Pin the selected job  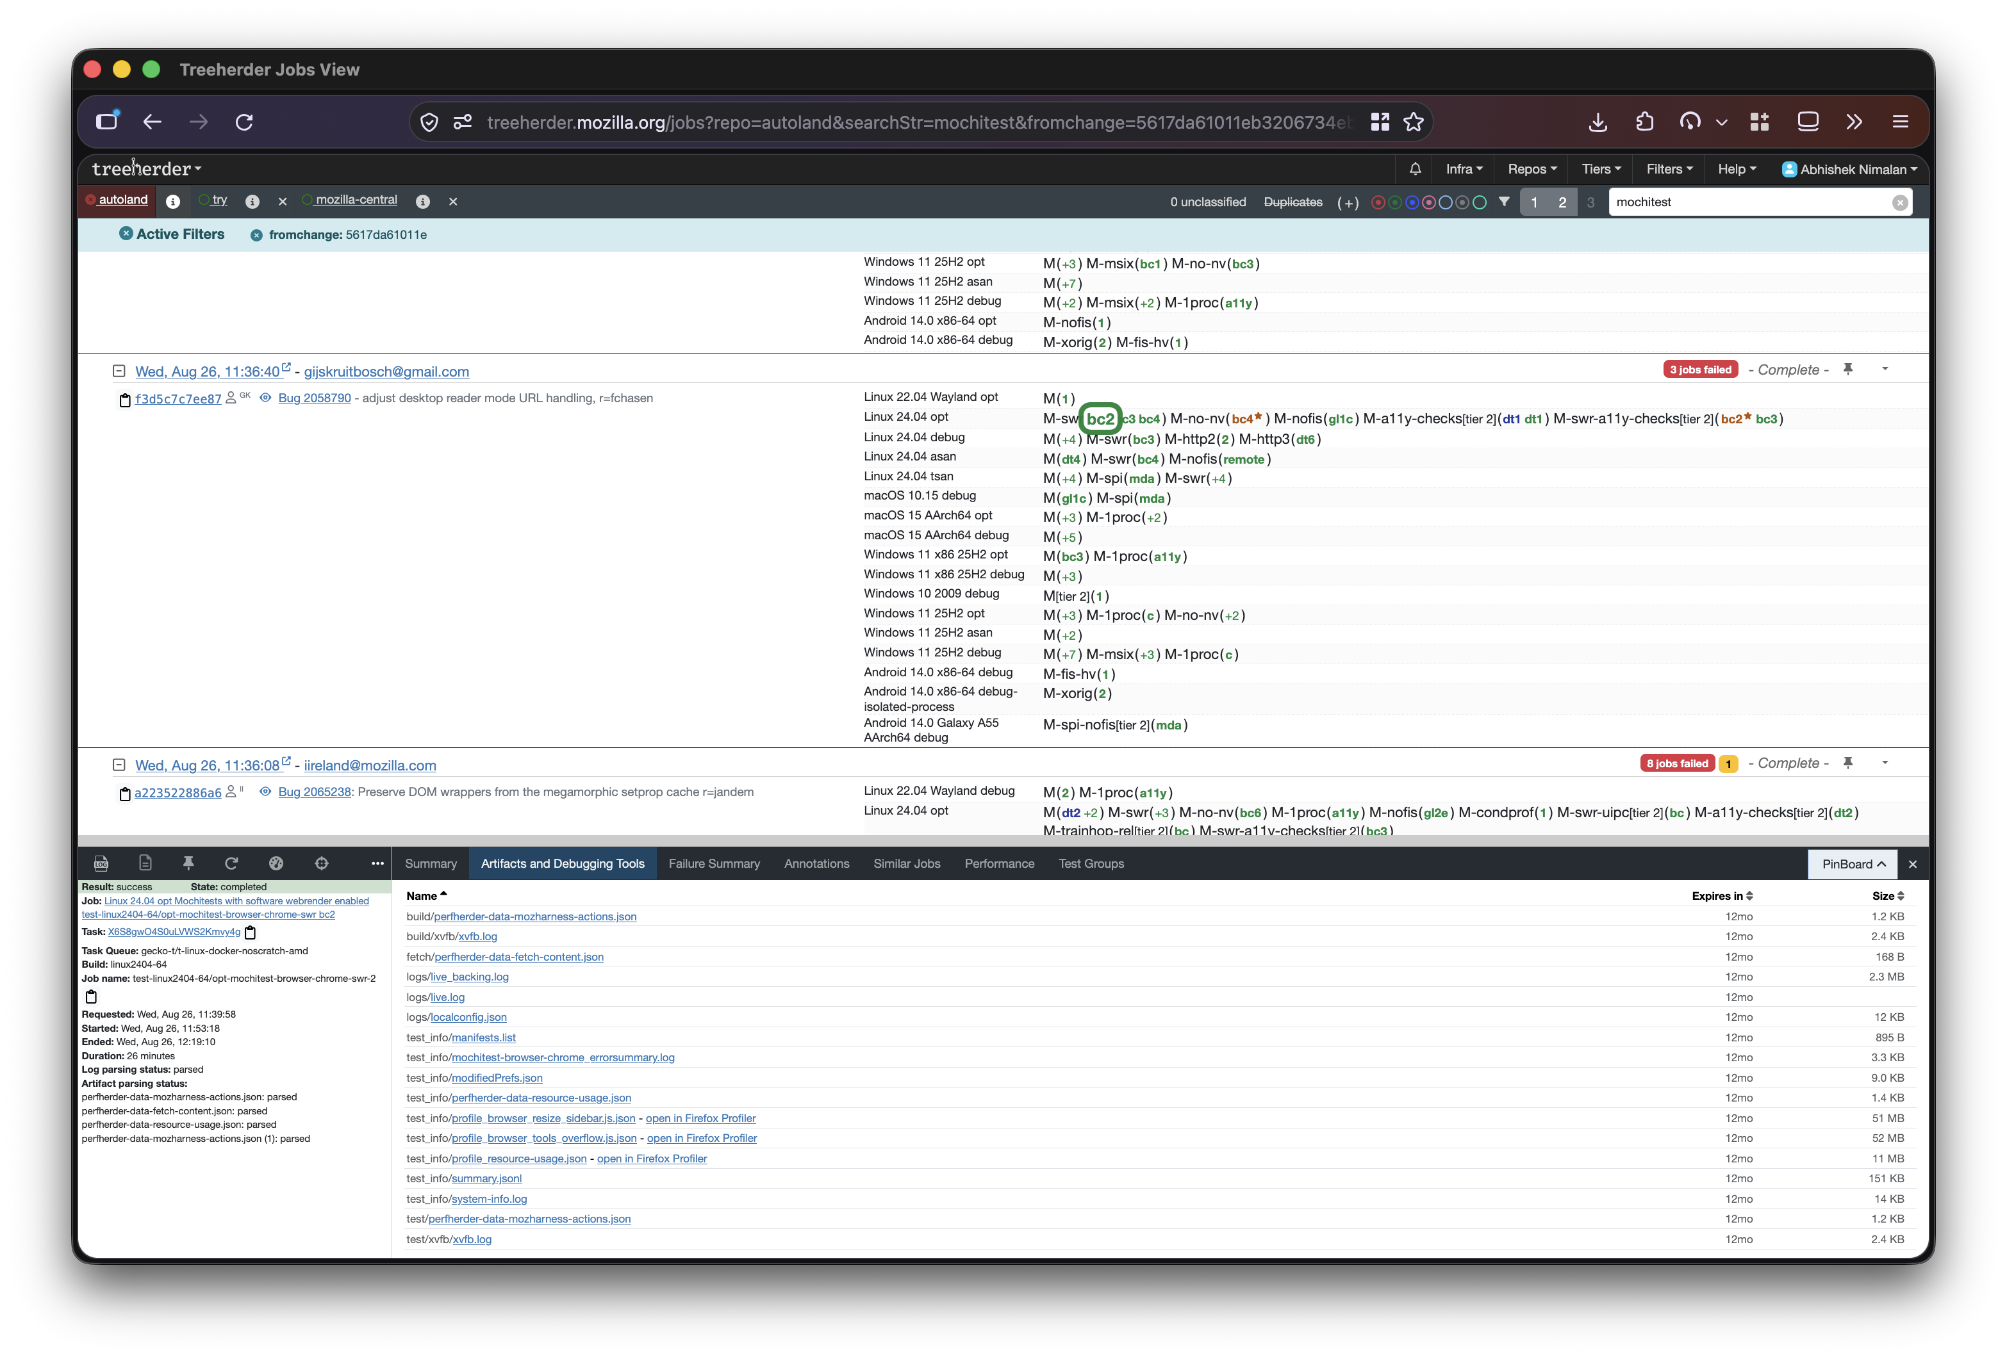point(188,863)
